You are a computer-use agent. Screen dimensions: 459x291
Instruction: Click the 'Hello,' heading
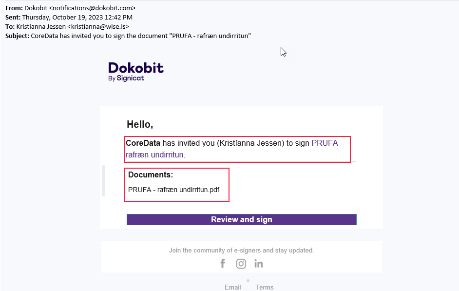pos(140,125)
